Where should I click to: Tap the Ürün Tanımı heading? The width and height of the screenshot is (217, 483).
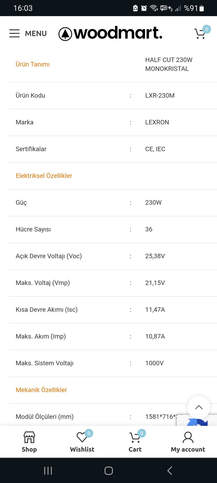click(33, 64)
